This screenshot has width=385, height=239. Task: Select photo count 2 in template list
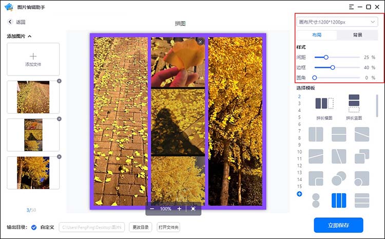[x=299, y=97]
